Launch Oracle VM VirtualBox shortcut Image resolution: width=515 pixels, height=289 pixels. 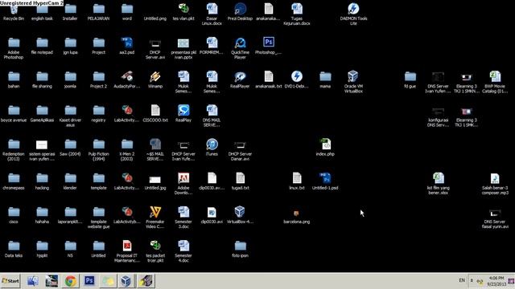(x=353, y=82)
